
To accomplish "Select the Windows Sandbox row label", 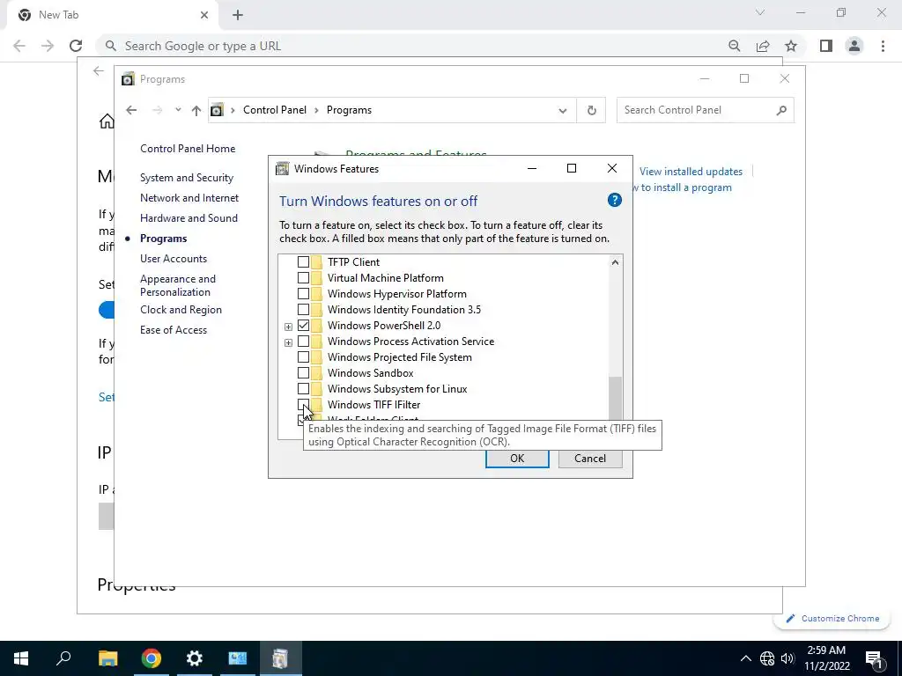I will (x=371, y=373).
